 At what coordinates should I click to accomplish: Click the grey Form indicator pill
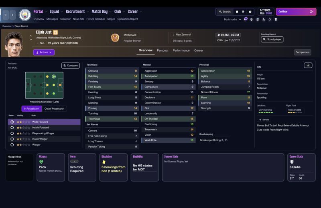tap(74, 162)
